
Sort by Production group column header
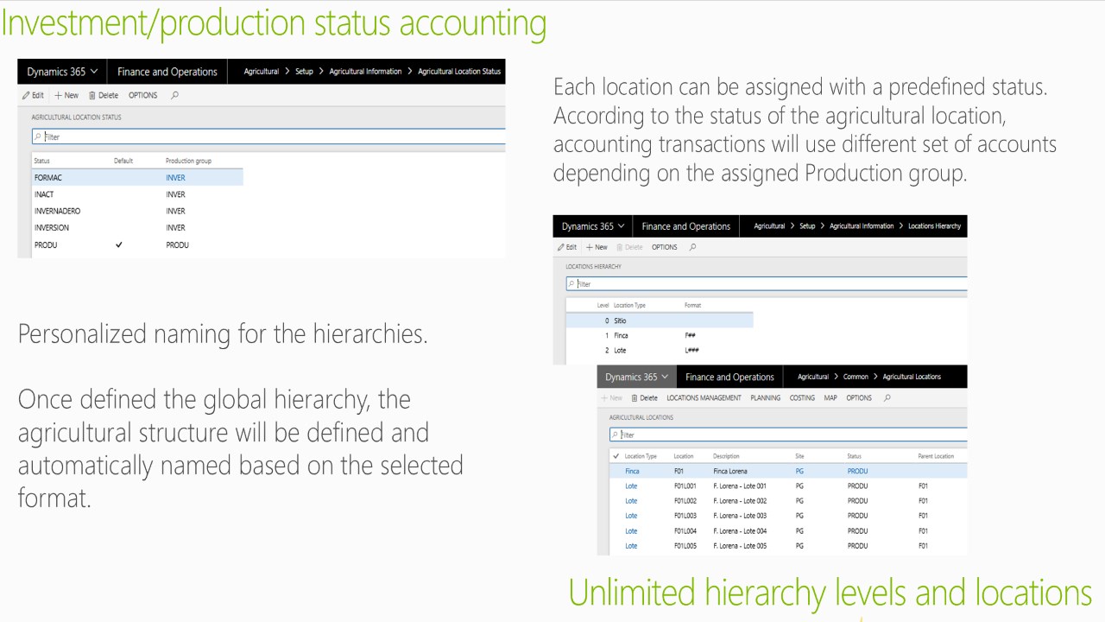pos(188,162)
